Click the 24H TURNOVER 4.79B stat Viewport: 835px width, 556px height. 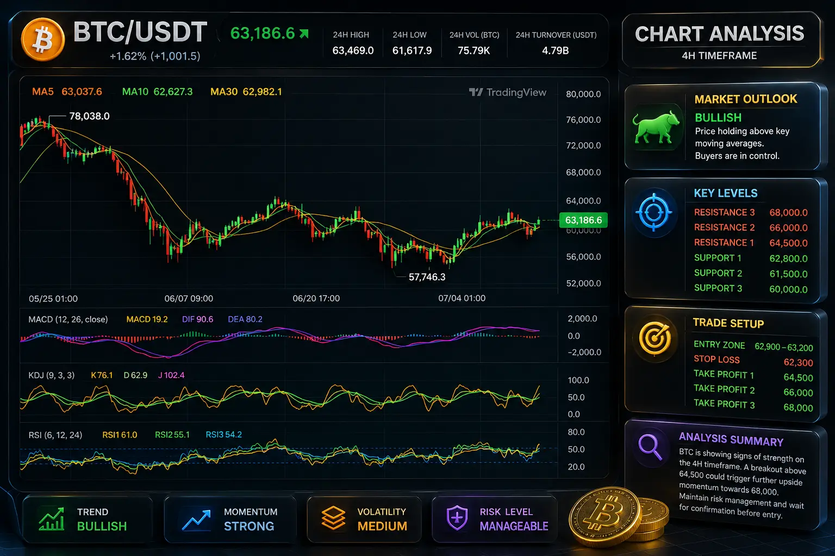tap(556, 43)
